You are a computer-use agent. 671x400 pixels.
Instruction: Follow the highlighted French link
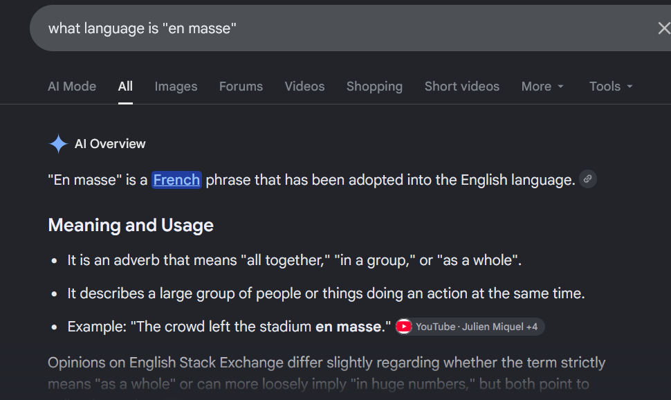pyautogui.click(x=176, y=180)
